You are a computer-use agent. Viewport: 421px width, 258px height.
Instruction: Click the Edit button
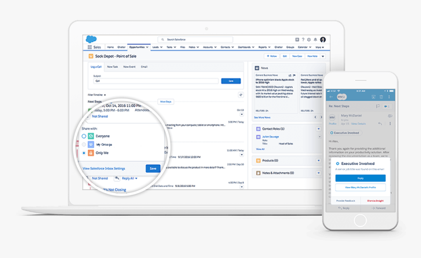click(x=285, y=56)
